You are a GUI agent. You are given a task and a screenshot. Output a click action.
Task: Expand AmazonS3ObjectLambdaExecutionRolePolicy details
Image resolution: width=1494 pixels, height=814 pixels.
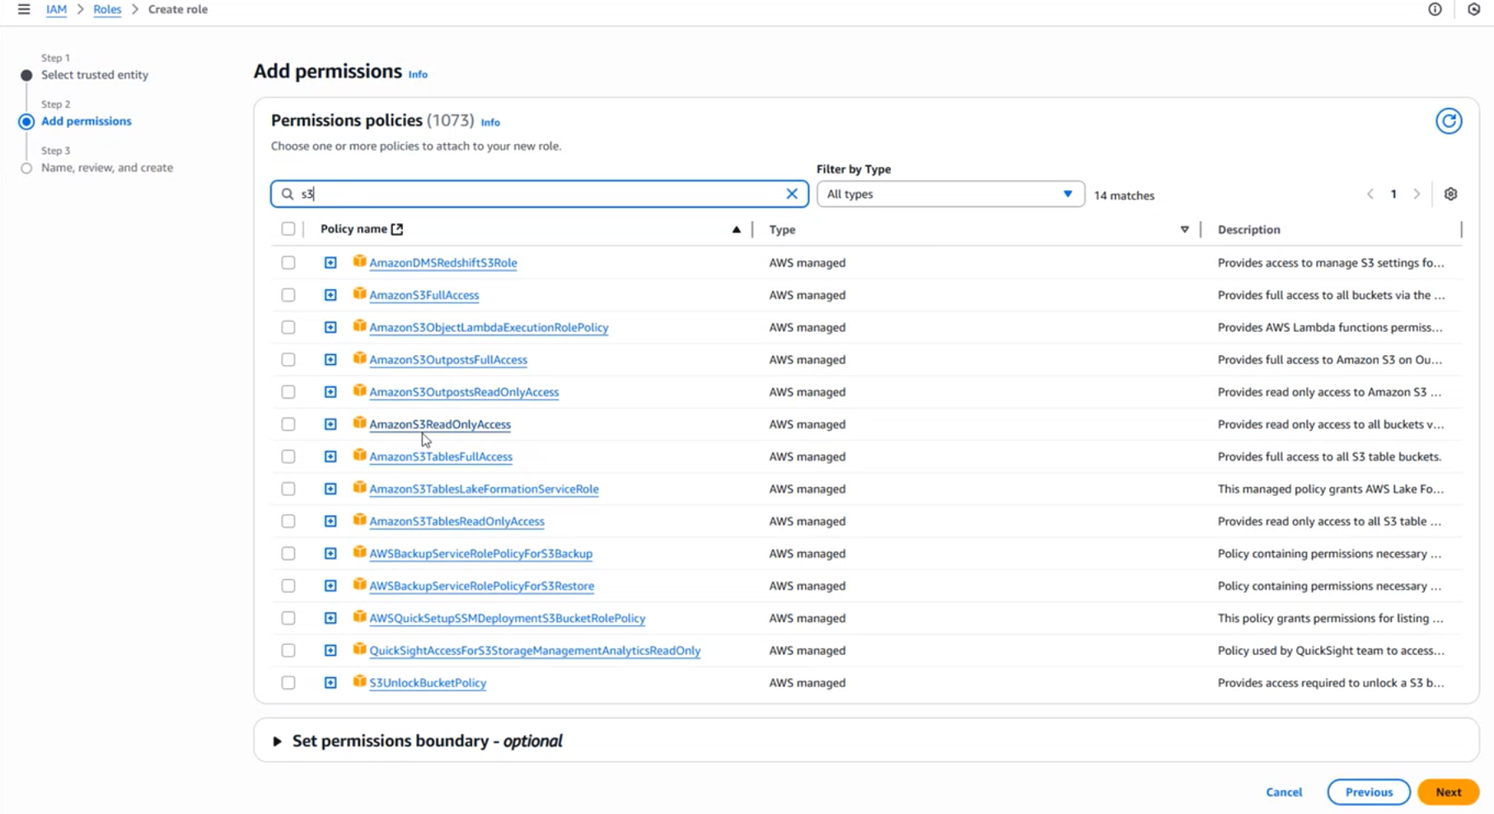point(330,327)
